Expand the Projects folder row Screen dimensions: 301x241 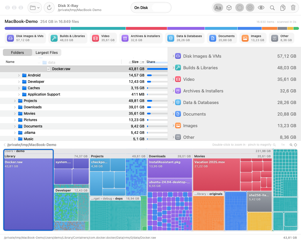[15, 101]
